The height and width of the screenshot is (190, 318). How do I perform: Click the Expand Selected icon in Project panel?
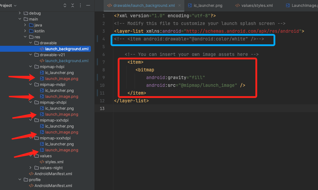[65, 5]
